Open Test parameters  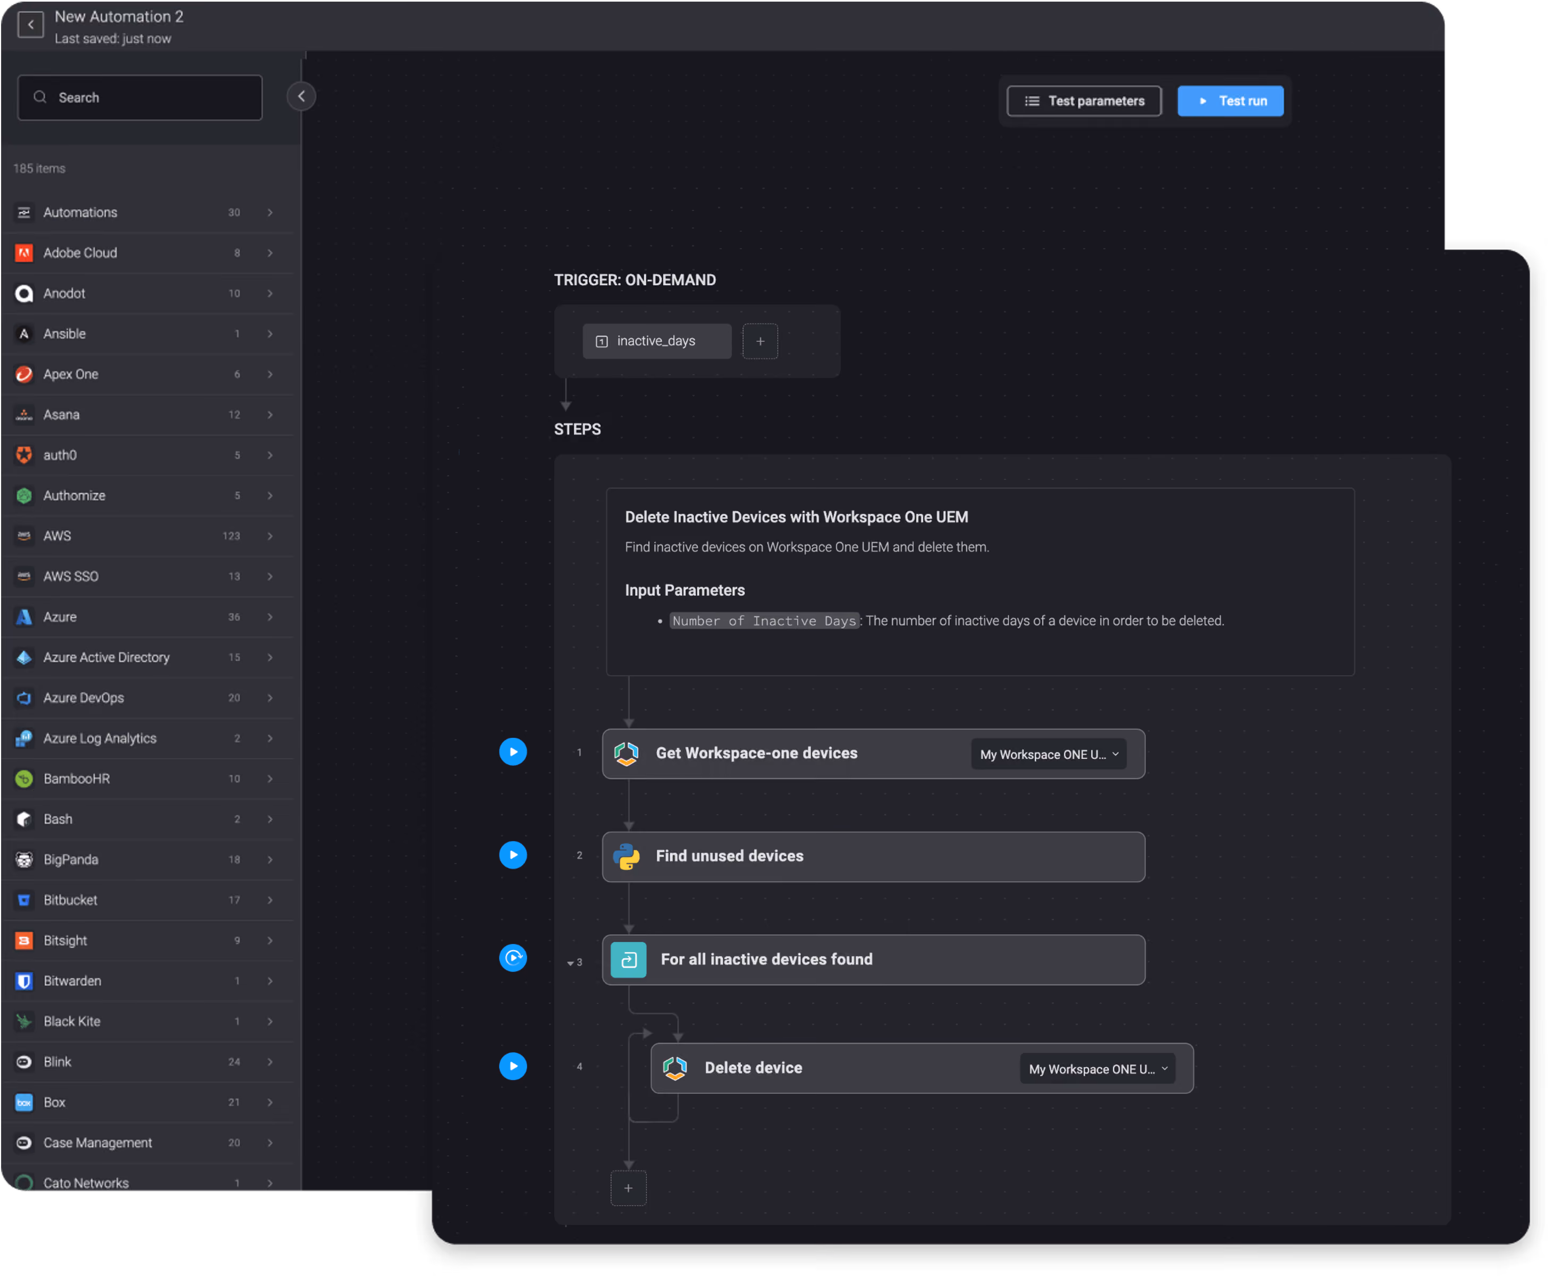click(x=1084, y=102)
